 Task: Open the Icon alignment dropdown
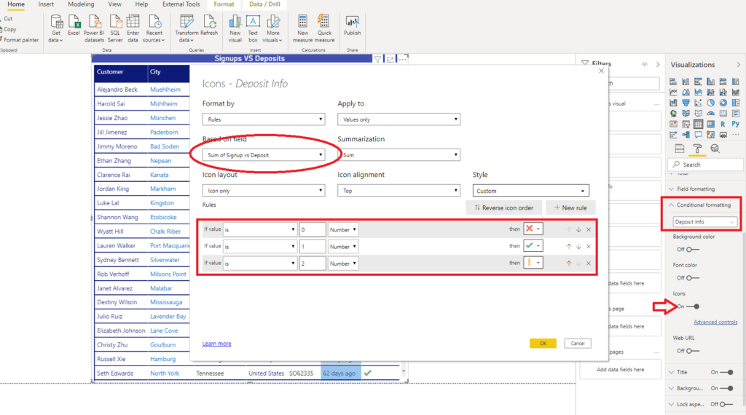coord(398,191)
